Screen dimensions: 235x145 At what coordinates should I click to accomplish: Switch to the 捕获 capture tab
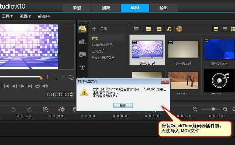point(106,8)
